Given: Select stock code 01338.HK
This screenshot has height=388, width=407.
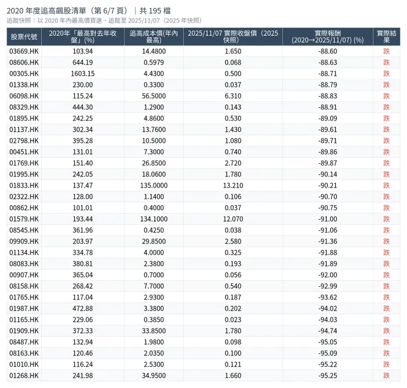Looking at the screenshot, I should [24, 85].
